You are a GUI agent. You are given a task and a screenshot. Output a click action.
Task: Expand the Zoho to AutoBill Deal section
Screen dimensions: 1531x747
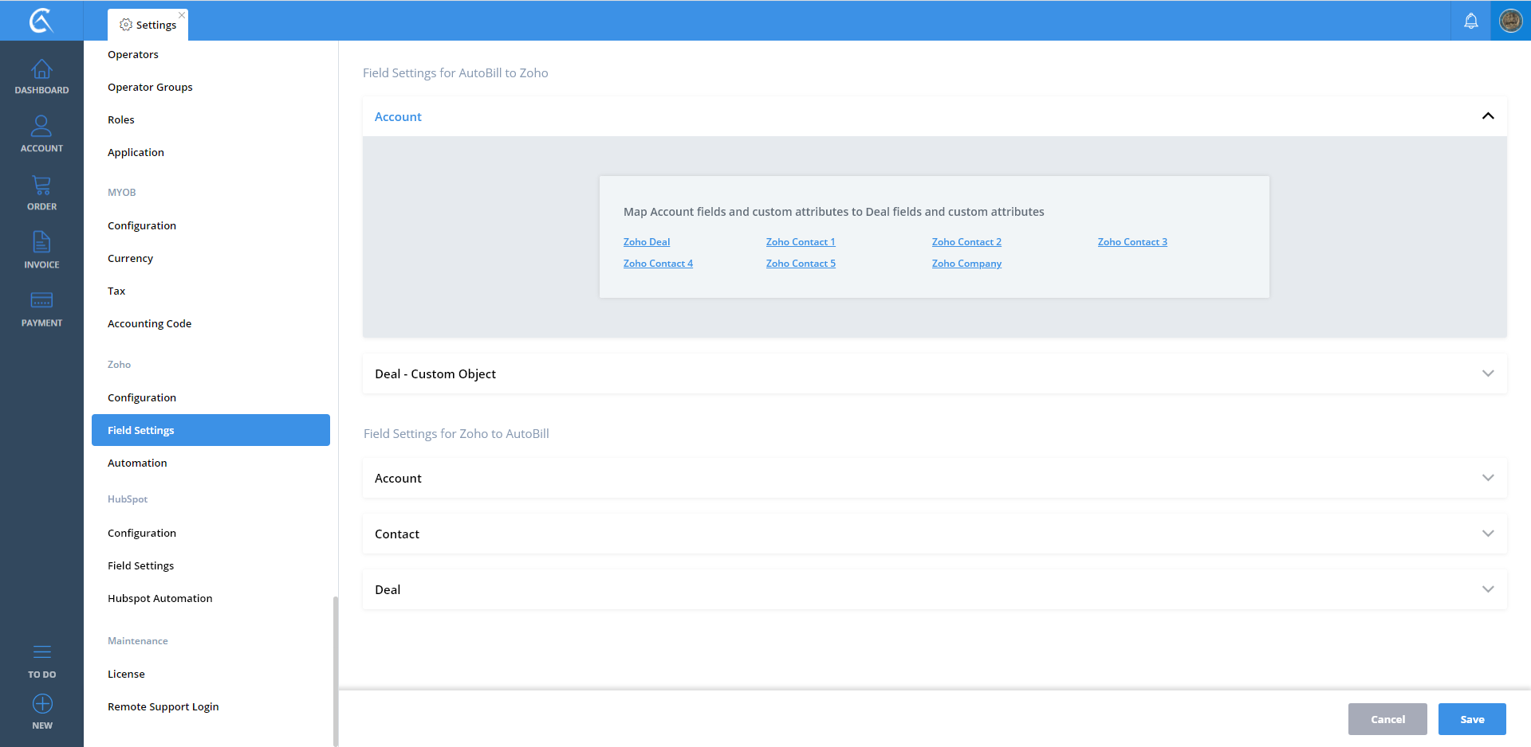1487,589
